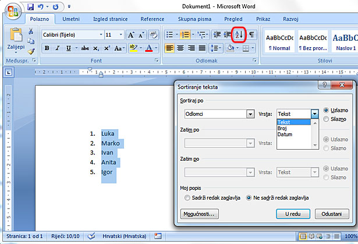
Task: Toggle the show paragraph marks (¶) icon
Action: coord(251,34)
